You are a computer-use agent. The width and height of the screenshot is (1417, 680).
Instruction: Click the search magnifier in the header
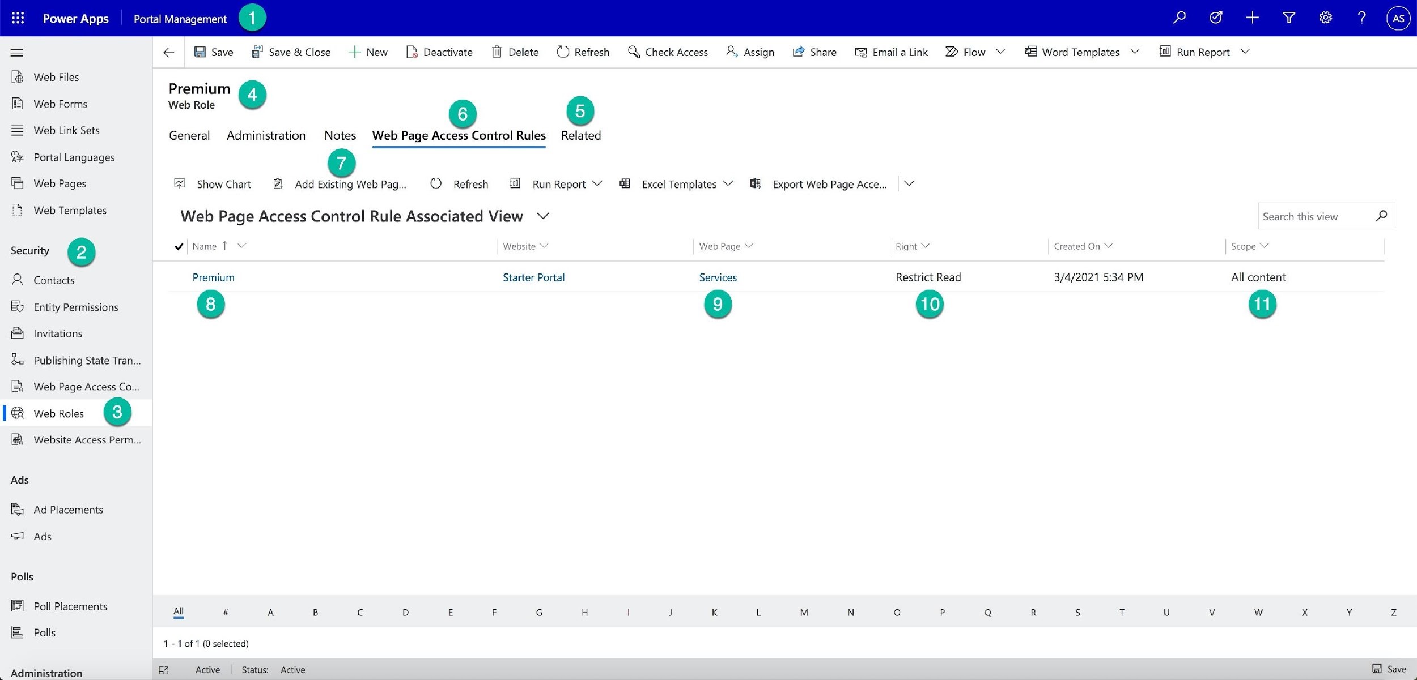[1180, 18]
